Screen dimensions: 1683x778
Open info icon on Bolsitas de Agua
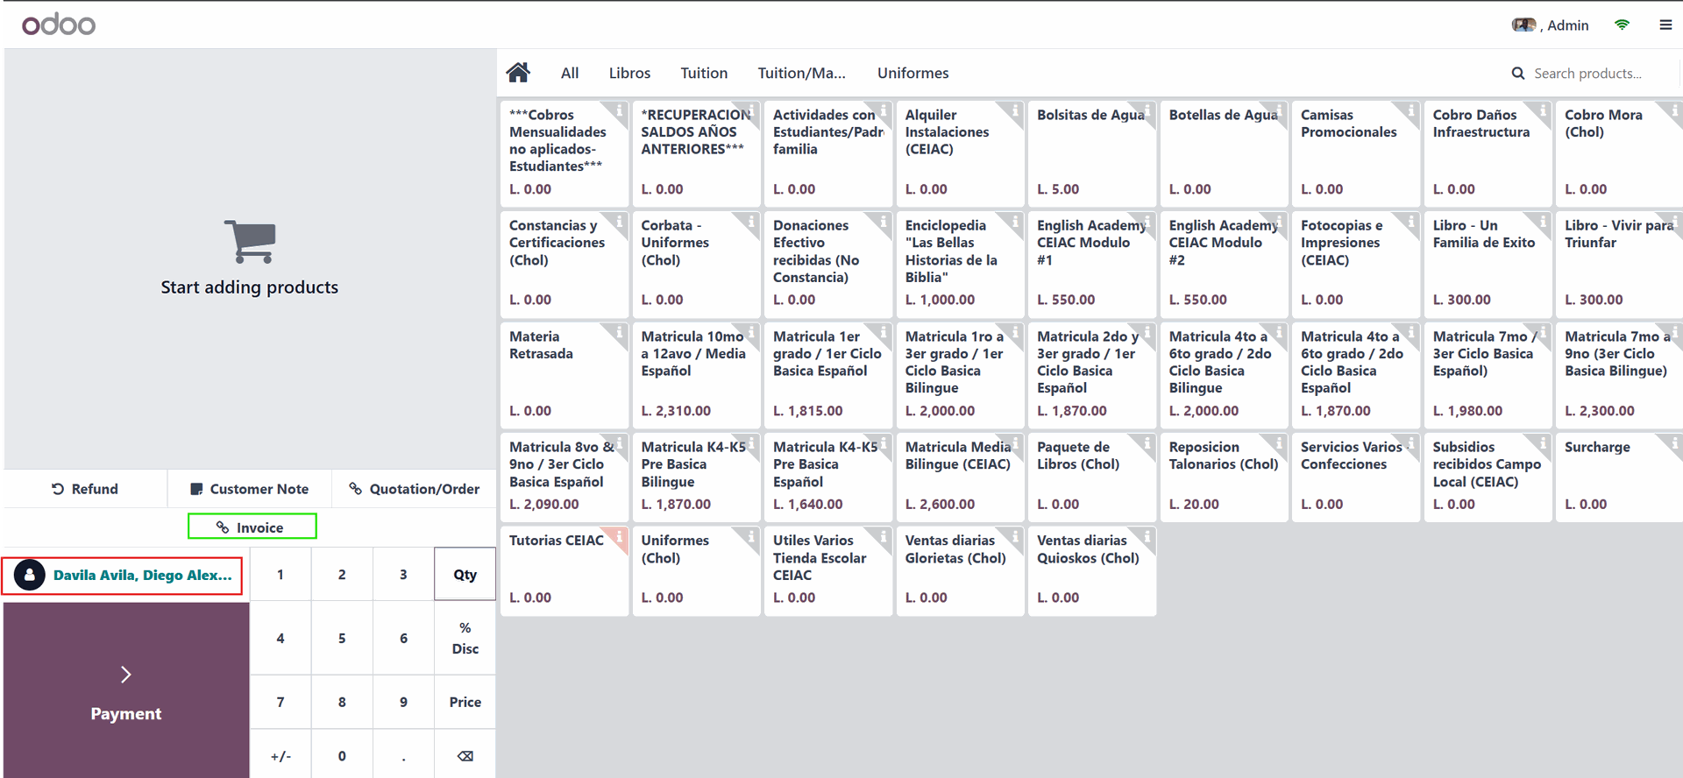point(1147,110)
